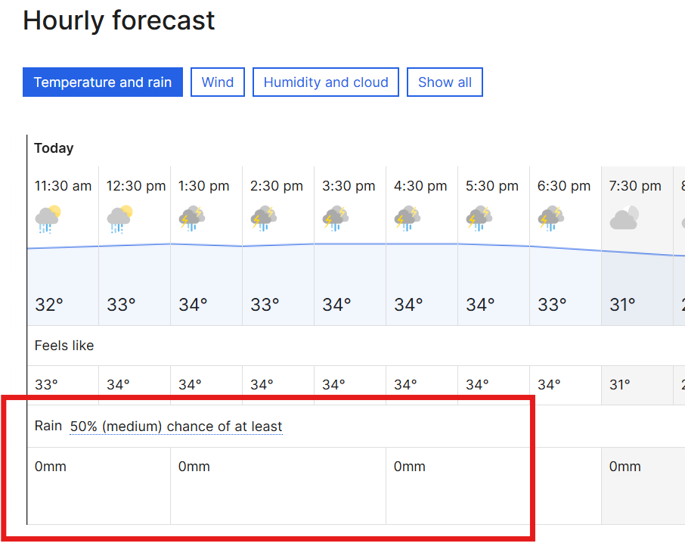This screenshot has width=685, height=543.
Task: Click the Hourly forecast heading
Action: tap(119, 20)
